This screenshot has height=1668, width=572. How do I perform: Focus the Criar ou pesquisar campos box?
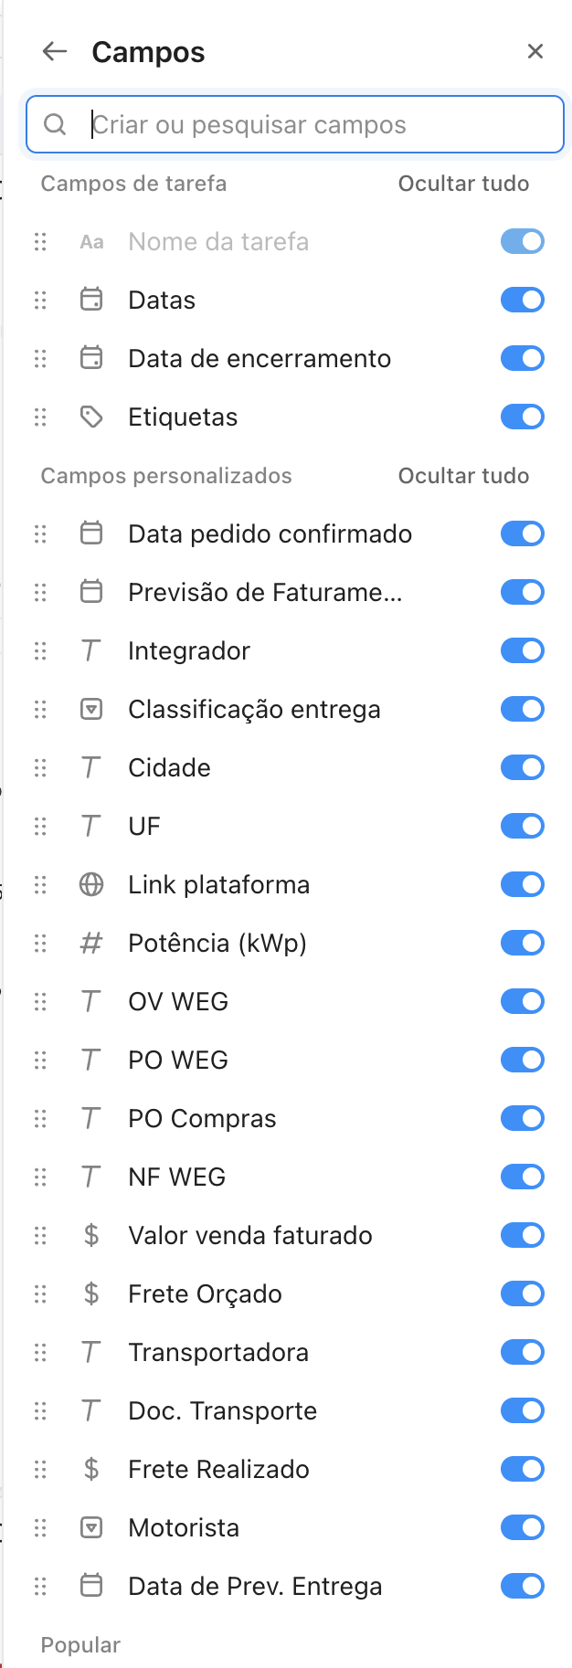tap(302, 124)
